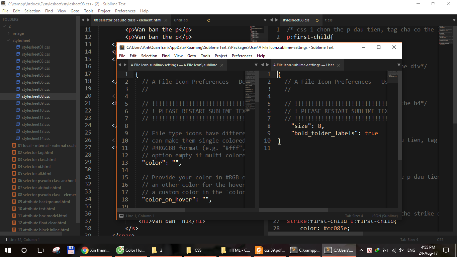The image size is (457, 257).
Task: Click minimap of default settings pane
Action: coord(250,91)
